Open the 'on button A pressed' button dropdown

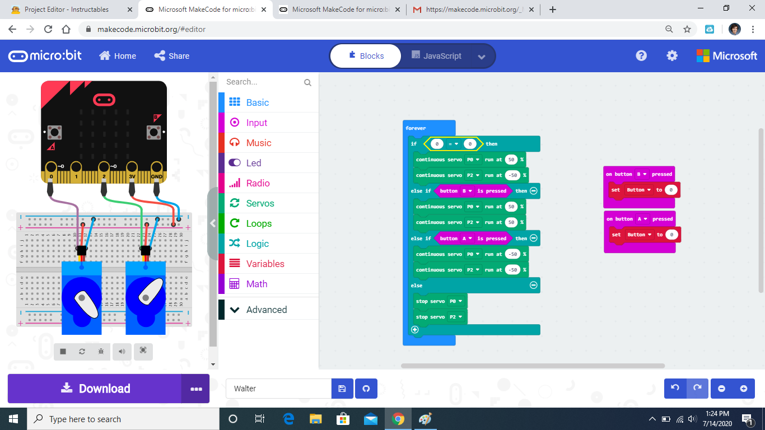(x=642, y=219)
